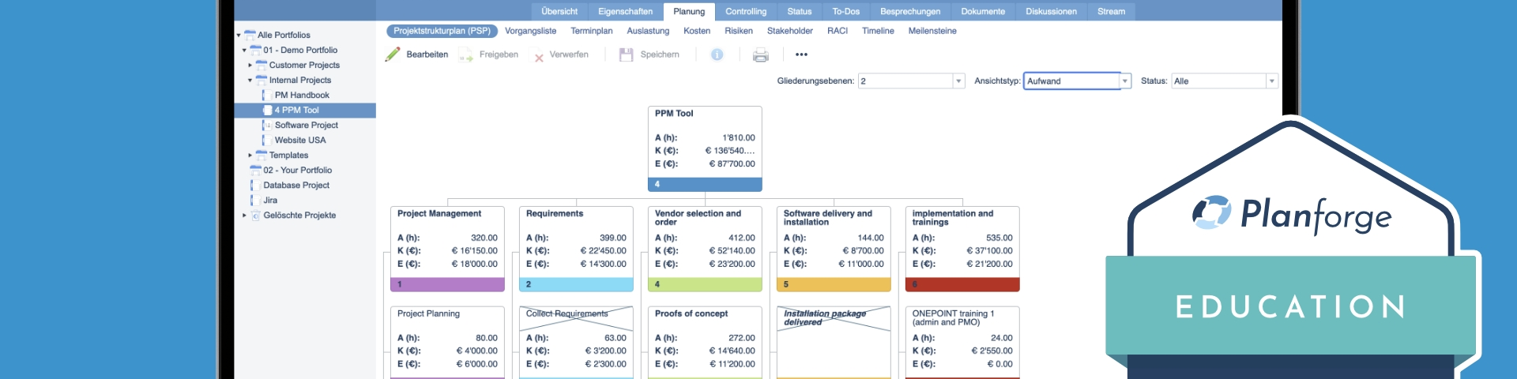Viewport: 1517px width, 379px height.
Task: Click the Speichern floppy disk icon
Action: click(627, 54)
